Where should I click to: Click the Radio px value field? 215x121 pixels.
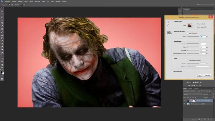[x=203, y=37]
